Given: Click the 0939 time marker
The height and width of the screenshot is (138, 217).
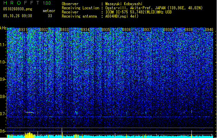Looking at the screenshot, I should (x=188, y=30).
